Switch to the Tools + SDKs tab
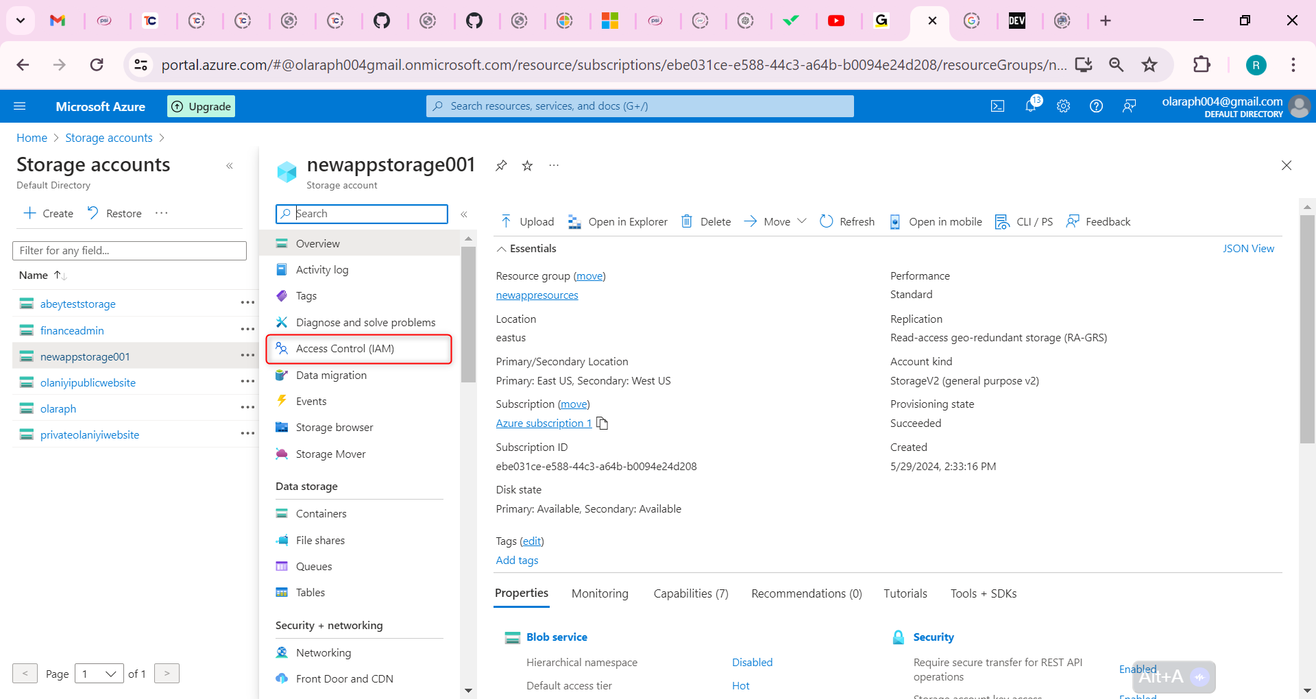Image resolution: width=1316 pixels, height=699 pixels. point(984,593)
